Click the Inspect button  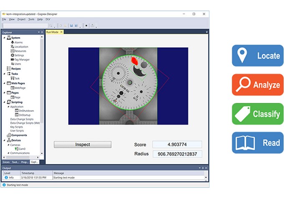[83, 145]
